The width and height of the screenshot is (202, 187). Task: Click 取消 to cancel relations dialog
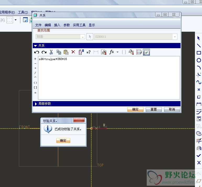pos(172,109)
